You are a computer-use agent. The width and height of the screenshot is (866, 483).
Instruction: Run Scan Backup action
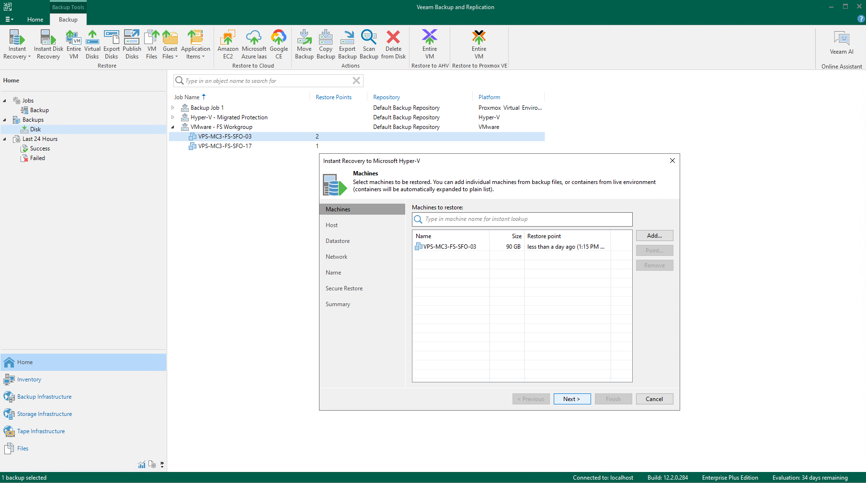pos(369,44)
